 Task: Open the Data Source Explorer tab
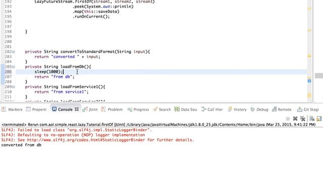point(186,110)
